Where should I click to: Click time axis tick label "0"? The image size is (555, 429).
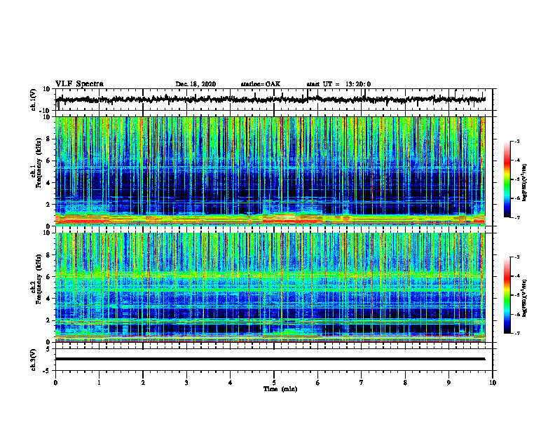pyautogui.click(x=55, y=383)
